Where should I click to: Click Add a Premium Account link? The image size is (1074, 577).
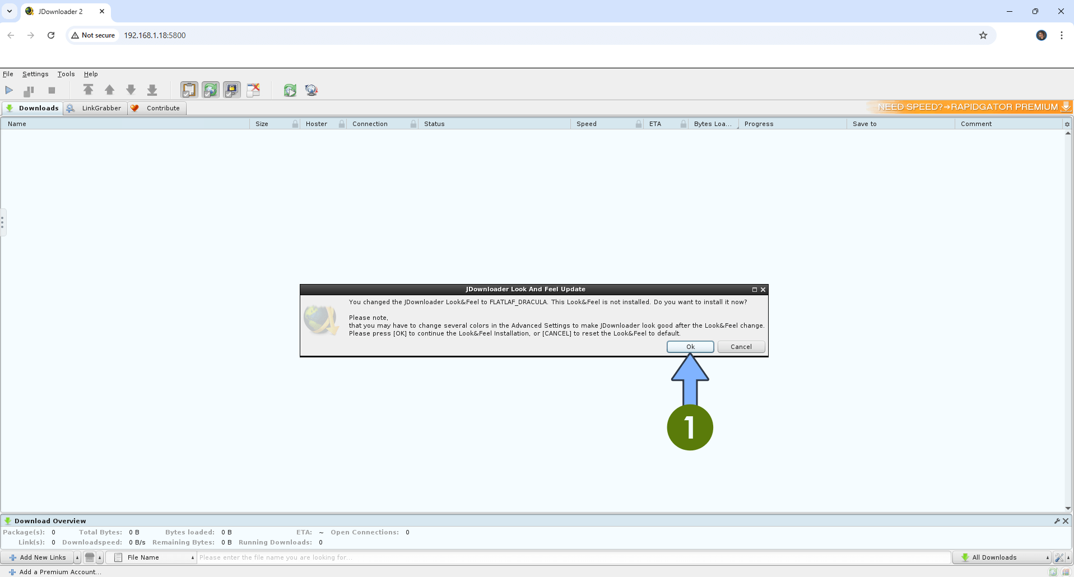coord(55,572)
